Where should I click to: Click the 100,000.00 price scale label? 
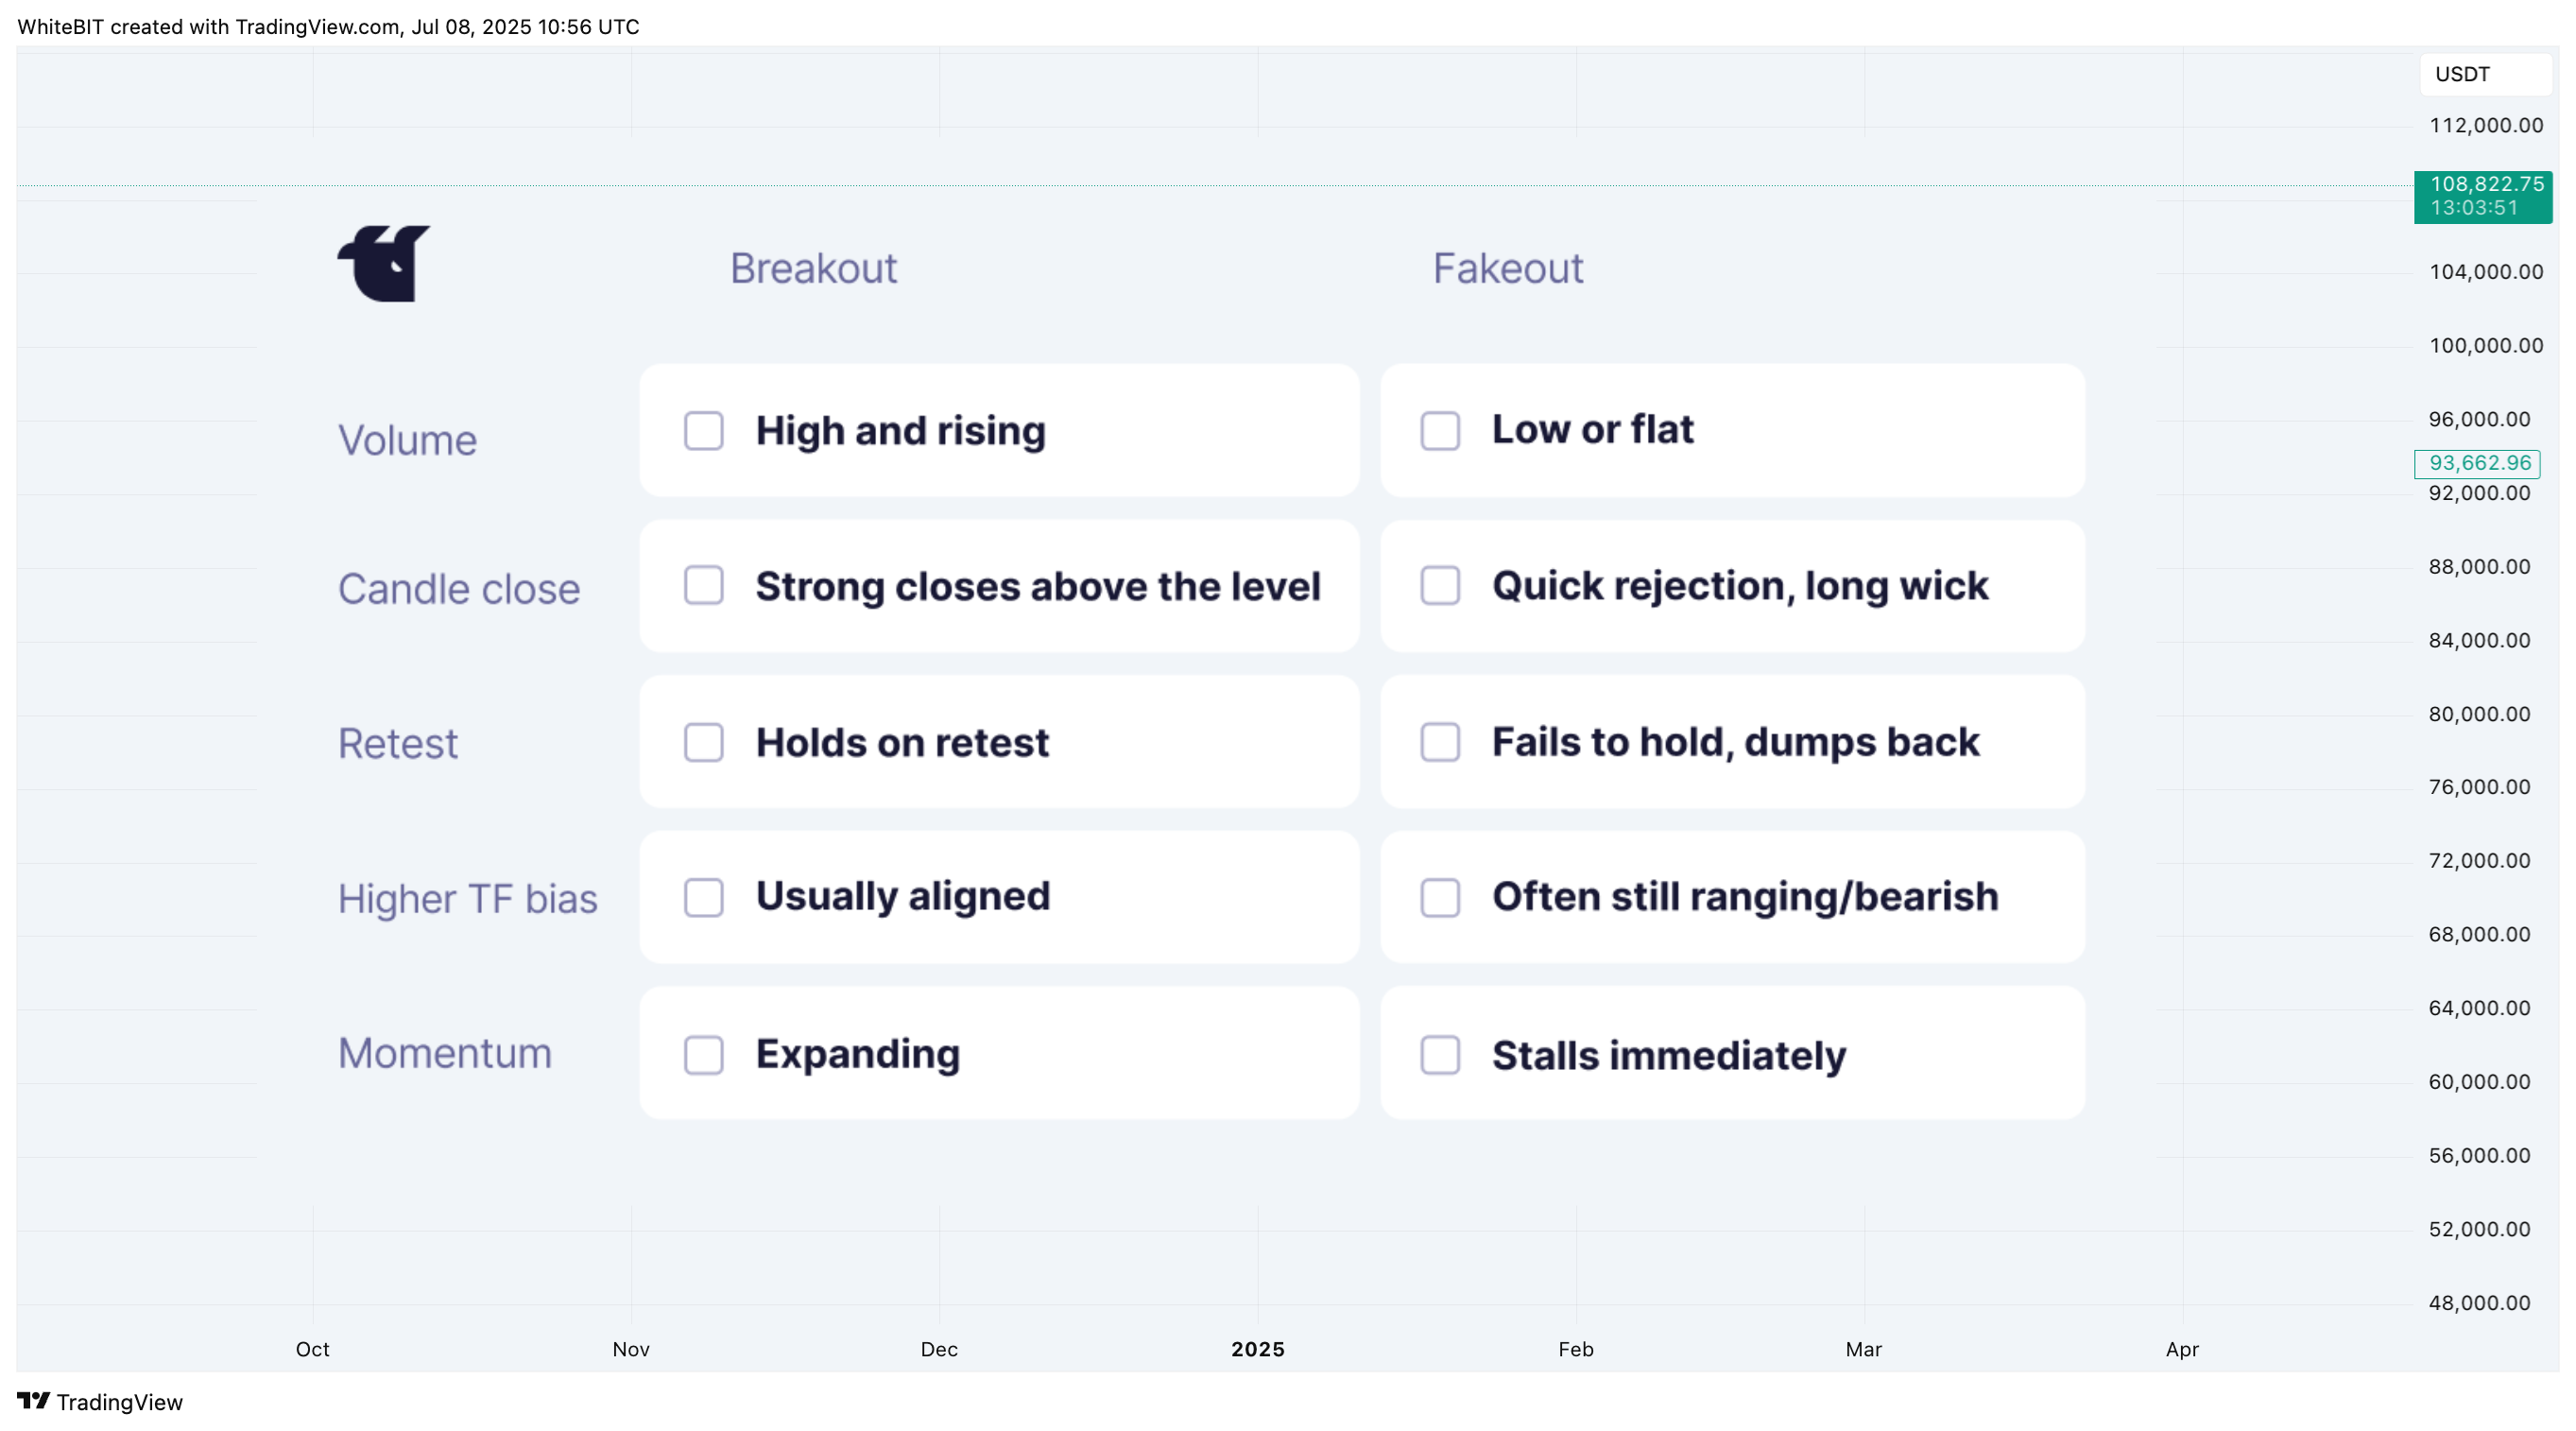pos(2486,346)
